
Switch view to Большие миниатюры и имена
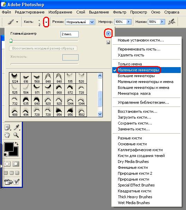click(147, 88)
